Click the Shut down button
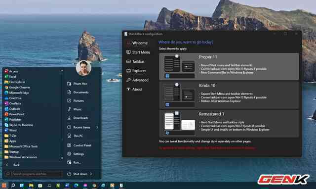Image resolution: width=316 pixels, height=189 pixels. click(x=78, y=174)
